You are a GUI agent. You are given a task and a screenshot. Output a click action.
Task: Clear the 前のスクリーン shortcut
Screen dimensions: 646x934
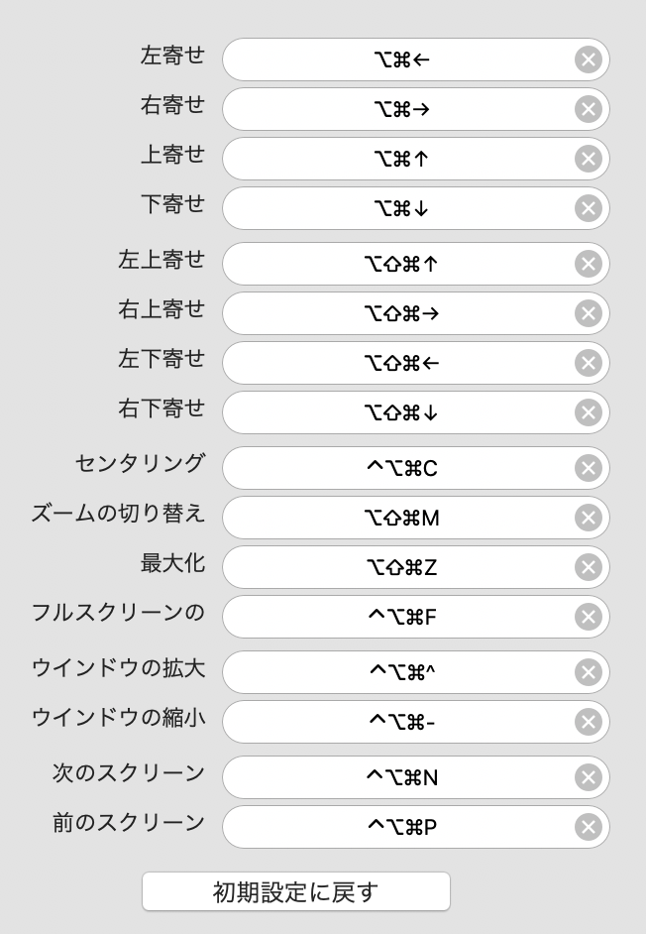tap(589, 827)
